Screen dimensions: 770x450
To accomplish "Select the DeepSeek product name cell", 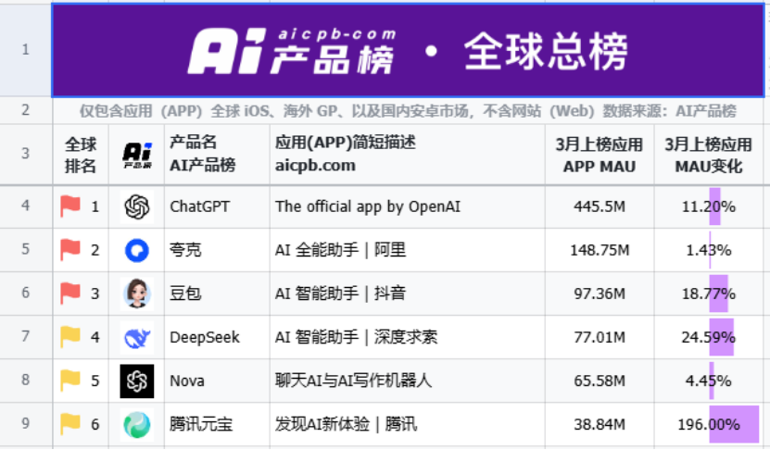I will pyautogui.click(x=217, y=338).
